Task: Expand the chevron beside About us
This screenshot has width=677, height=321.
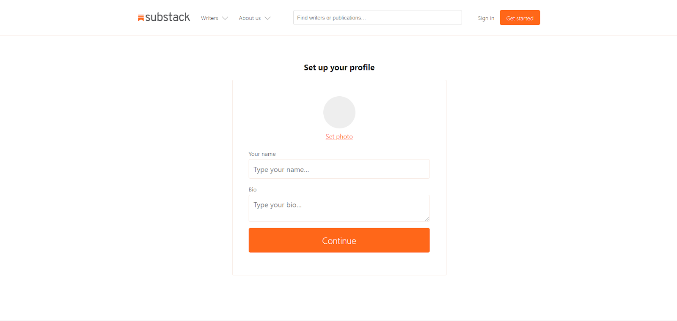Action: click(x=267, y=18)
